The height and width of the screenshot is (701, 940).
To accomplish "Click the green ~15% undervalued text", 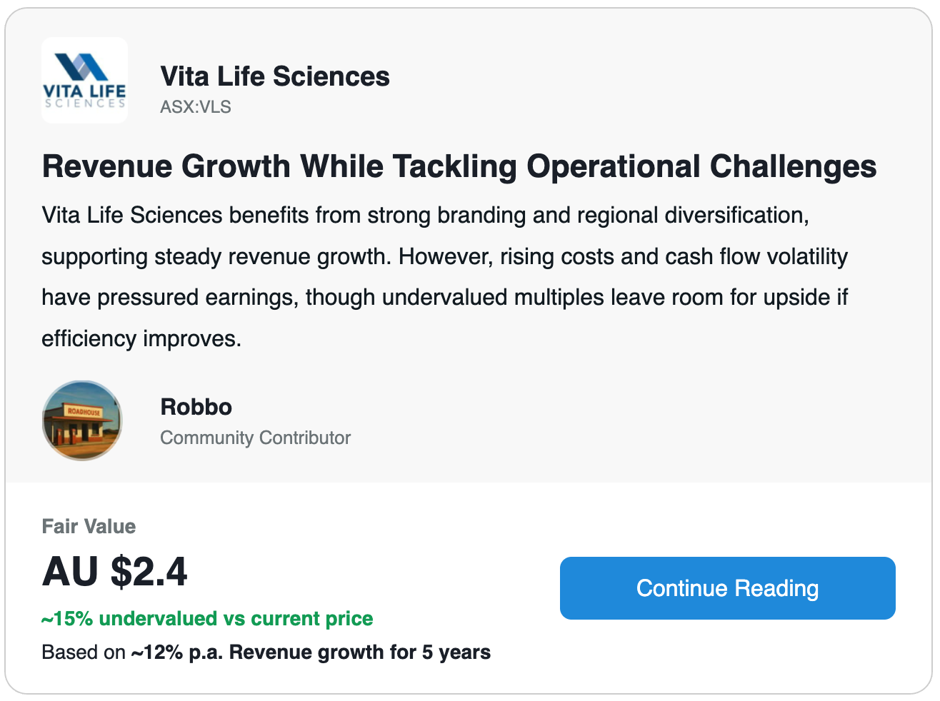I will coord(207,618).
